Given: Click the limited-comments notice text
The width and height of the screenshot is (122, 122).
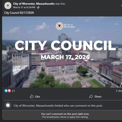Looking at the screenshot, I should [x=58, y=106].
